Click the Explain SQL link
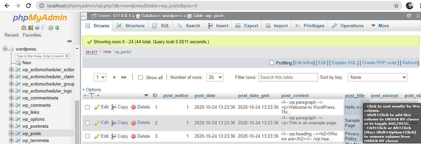 pyautogui.click(x=344, y=63)
